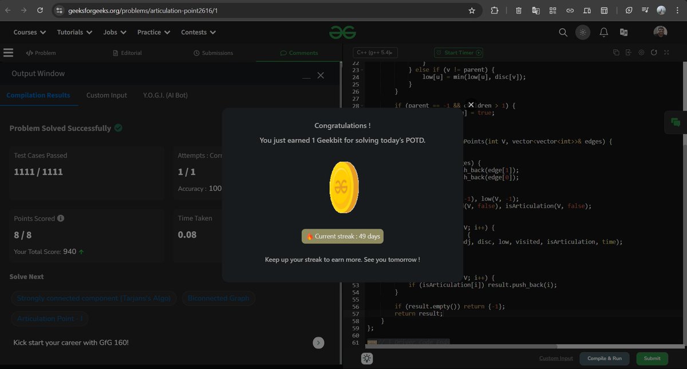Go back with the browser back arrow
The height and width of the screenshot is (369, 687).
pos(9,10)
